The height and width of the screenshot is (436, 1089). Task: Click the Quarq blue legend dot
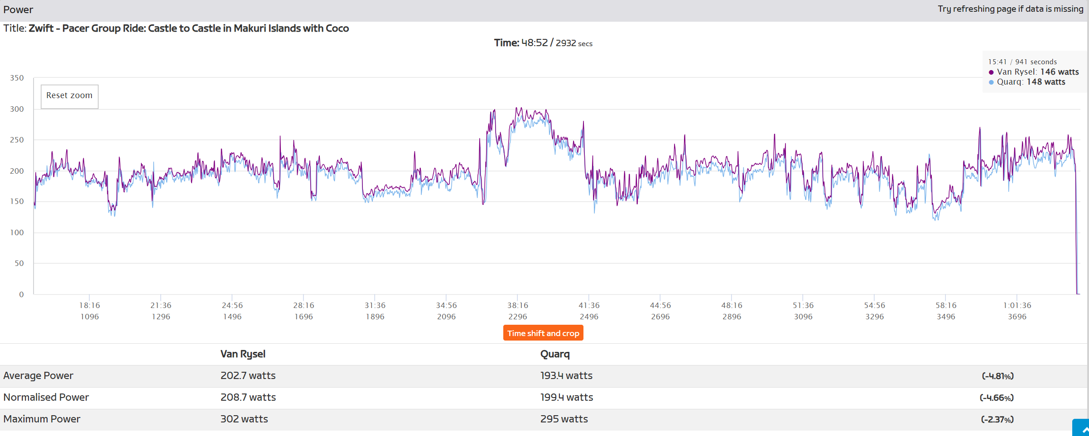(991, 82)
